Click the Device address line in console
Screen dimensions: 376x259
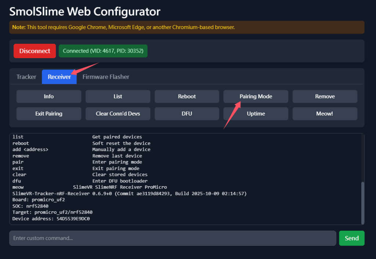point(51,219)
